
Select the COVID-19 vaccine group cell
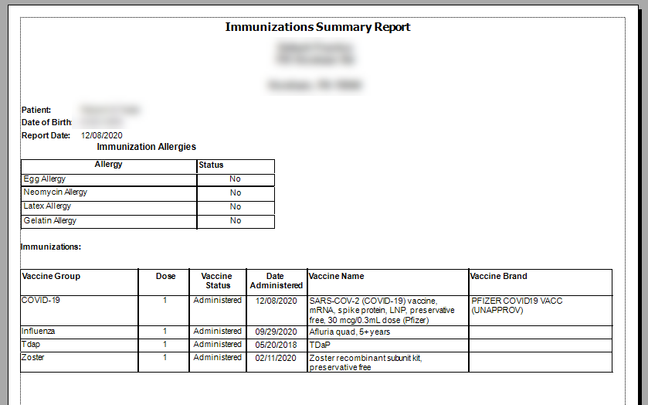click(x=41, y=301)
